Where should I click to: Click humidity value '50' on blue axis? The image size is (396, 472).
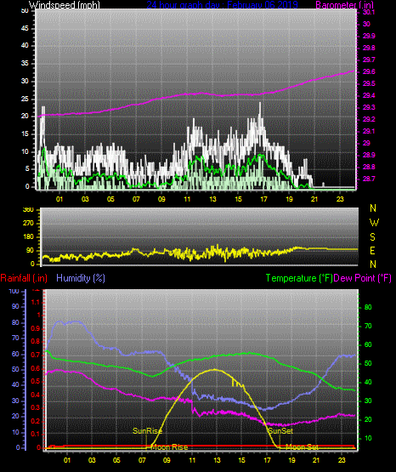click(x=15, y=369)
